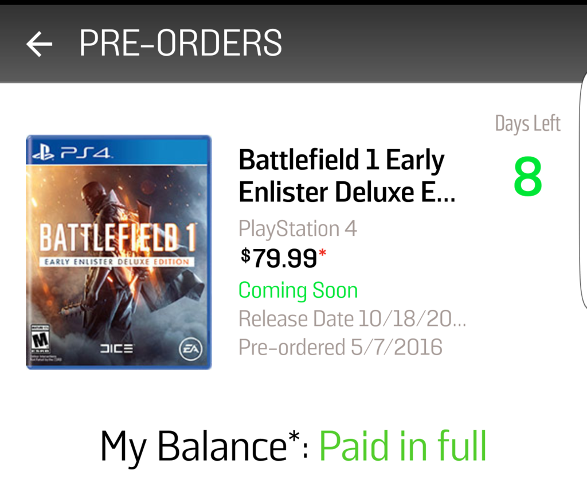Tap the back arrow icon
Viewport: 587px width, 498px height.
point(39,44)
